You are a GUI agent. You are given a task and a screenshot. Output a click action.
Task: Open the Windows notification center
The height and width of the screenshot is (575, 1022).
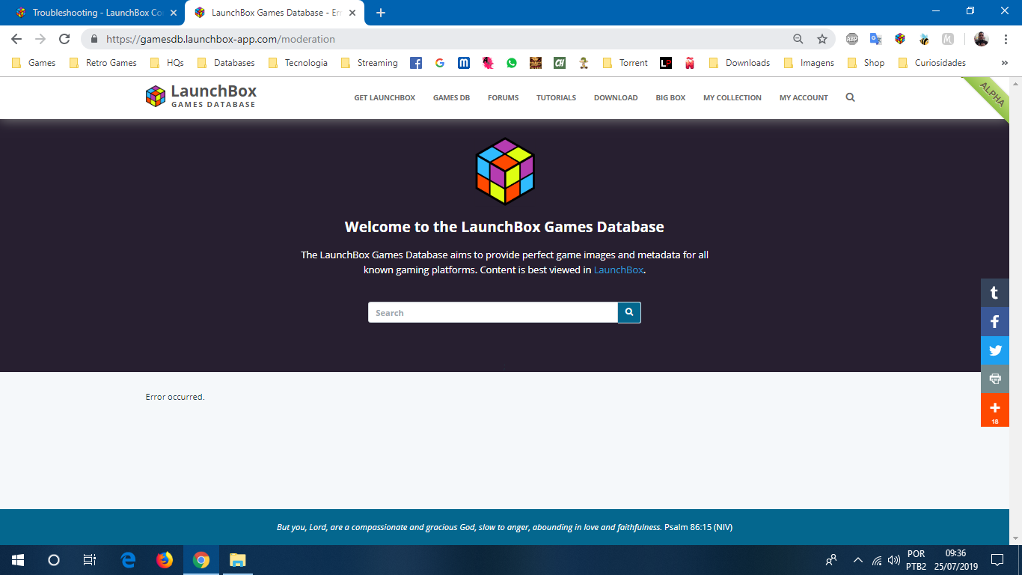[x=997, y=560]
